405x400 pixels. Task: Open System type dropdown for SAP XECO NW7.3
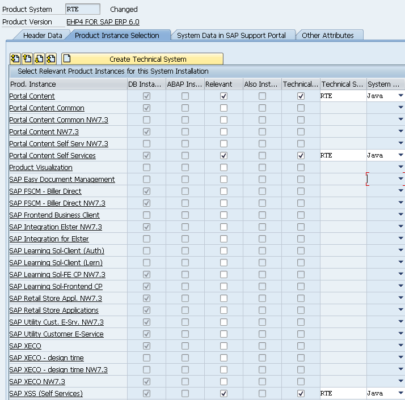[x=400, y=381]
